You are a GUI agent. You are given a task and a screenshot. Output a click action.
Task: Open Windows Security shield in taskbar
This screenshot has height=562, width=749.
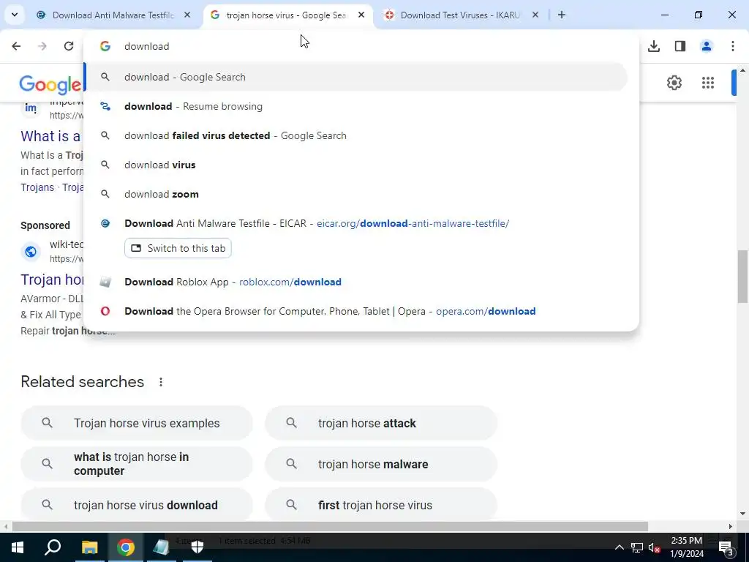pyautogui.click(x=197, y=547)
